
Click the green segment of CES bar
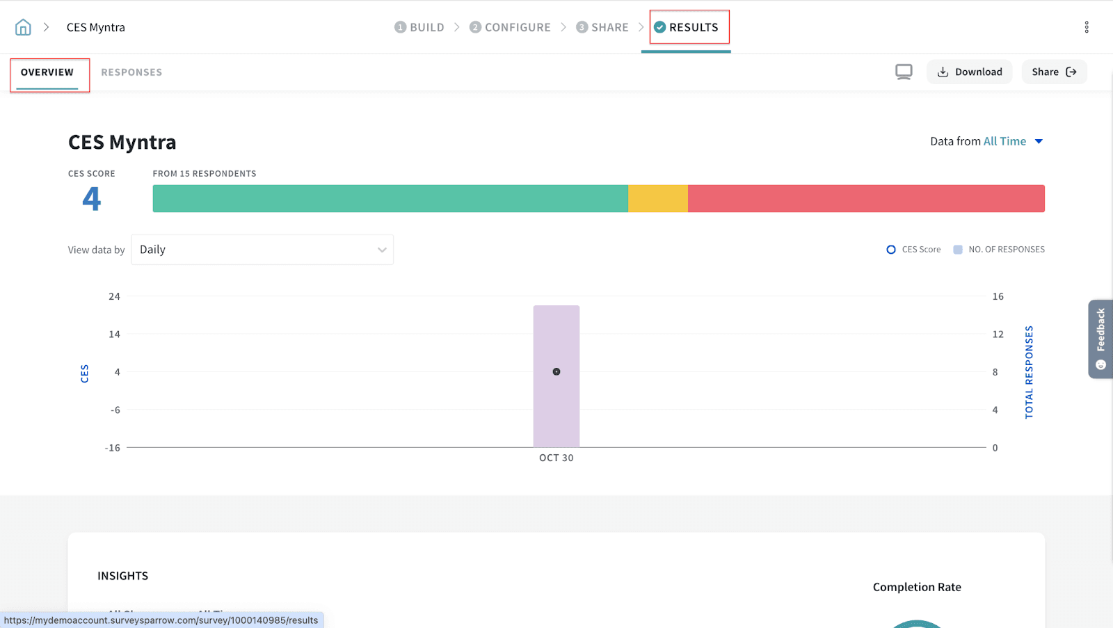390,198
